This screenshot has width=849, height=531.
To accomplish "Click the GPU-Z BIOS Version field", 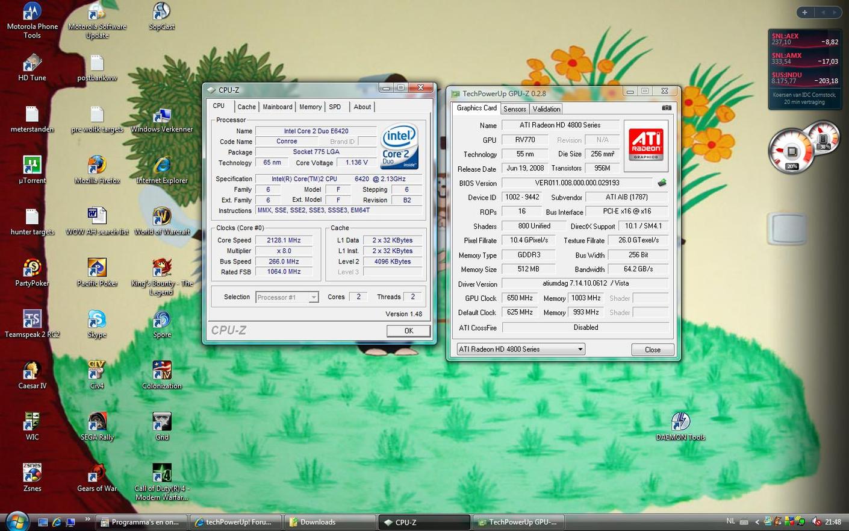I will pyautogui.click(x=577, y=183).
